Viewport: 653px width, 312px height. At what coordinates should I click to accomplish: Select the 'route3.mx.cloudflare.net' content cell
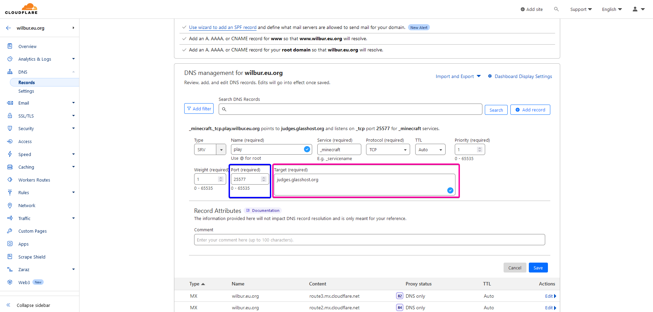[334, 296]
